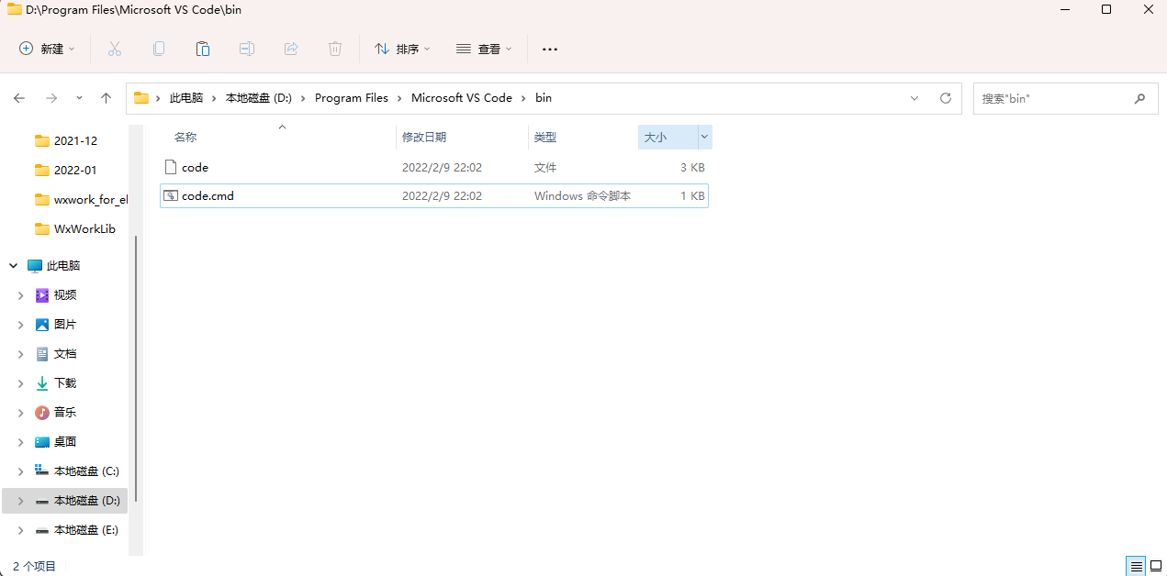Switch to large thumbnails view icon
Viewport: 1167px width, 576px height.
click(x=1156, y=566)
